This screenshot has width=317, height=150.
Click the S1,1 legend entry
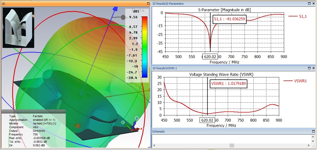[x=298, y=16]
